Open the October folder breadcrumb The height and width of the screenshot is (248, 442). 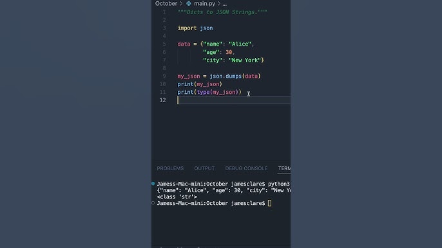[166, 4]
